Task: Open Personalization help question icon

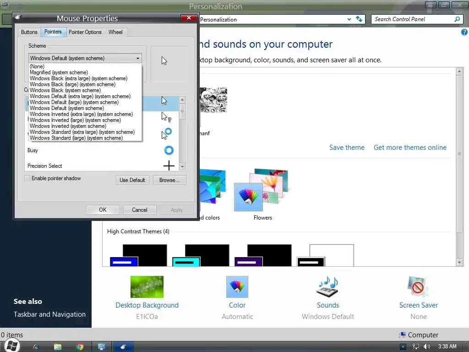Action: [464, 33]
